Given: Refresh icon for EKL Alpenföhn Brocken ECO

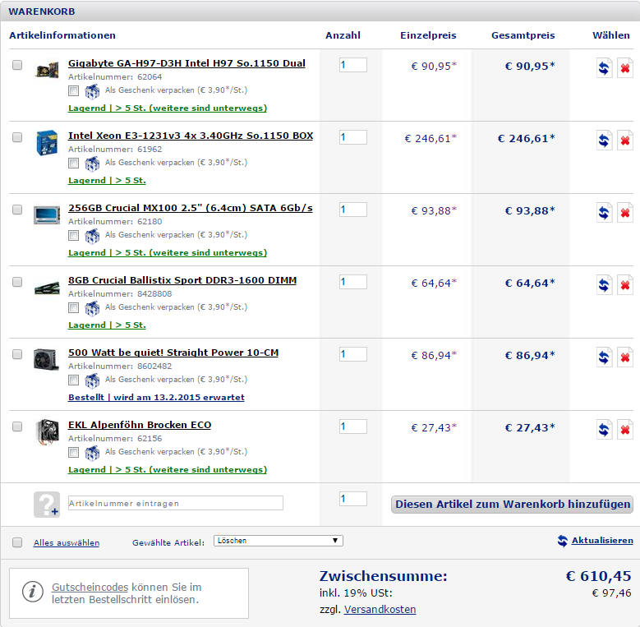Looking at the screenshot, I should click(x=604, y=430).
